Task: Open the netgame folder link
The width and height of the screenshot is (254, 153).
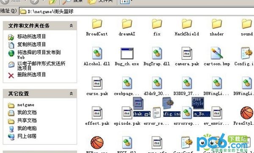Action: (26, 105)
